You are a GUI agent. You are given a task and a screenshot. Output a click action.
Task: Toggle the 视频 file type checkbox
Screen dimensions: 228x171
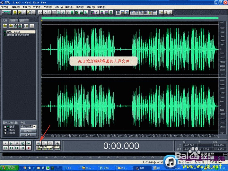(5, 133)
